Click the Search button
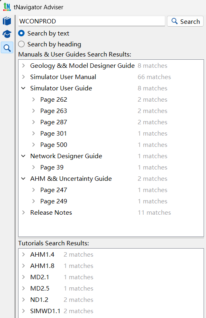The height and width of the screenshot is (318, 206). coord(185,21)
